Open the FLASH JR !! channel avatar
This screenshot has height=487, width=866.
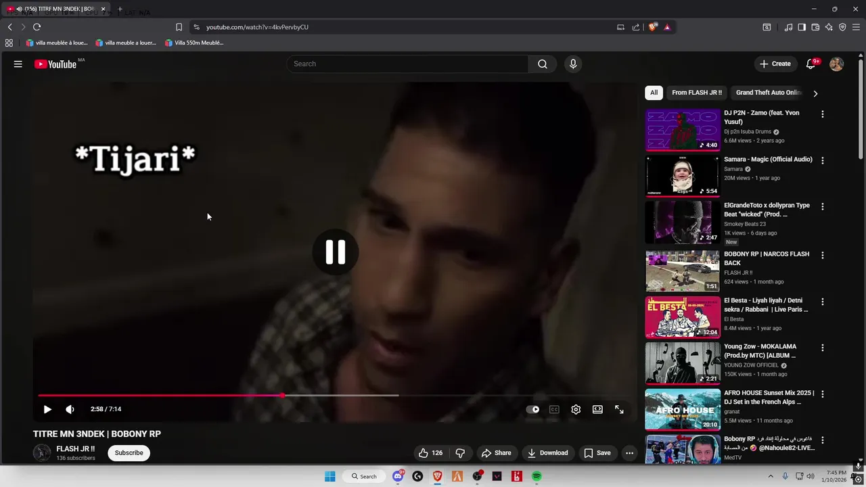pyautogui.click(x=42, y=453)
